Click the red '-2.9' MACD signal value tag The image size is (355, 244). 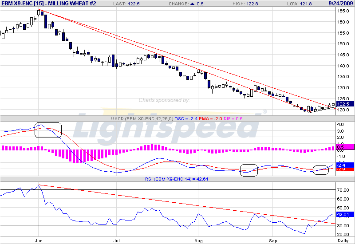pyautogui.click(x=345, y=169)
